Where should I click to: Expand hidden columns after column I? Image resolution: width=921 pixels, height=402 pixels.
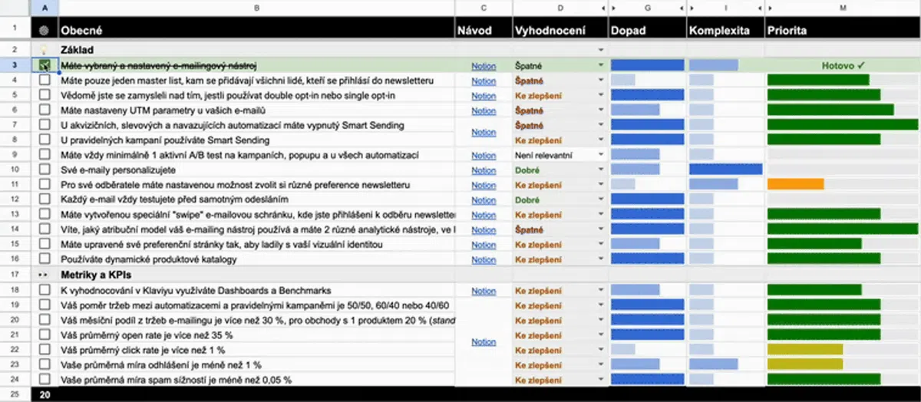point(758,7)
